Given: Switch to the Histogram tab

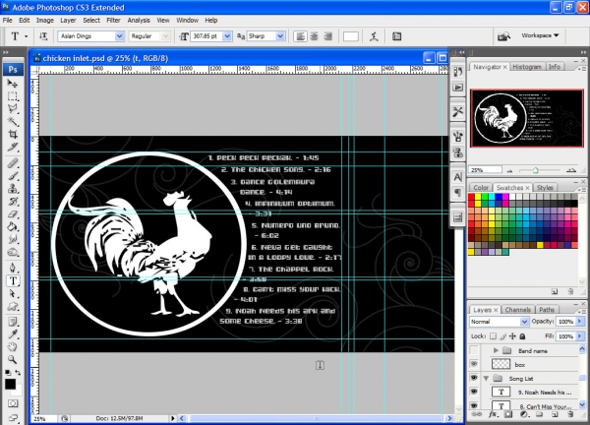Looking at the screenshot, I should click(x=527, y=67).
